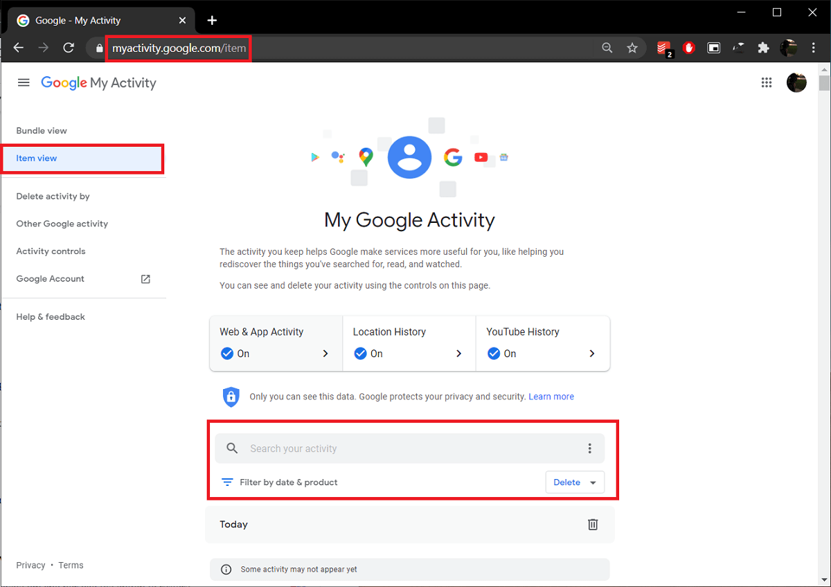The height and width of the screenshot is (587, 831).
Task: Select Delete activity by
Action: tap(53, 197)
